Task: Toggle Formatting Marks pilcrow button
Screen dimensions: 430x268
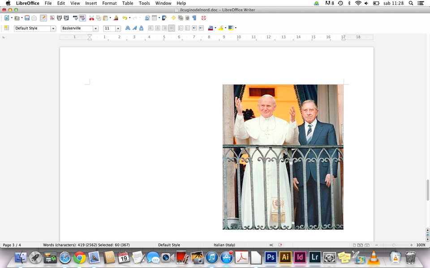Action: [x=194, y=18]
